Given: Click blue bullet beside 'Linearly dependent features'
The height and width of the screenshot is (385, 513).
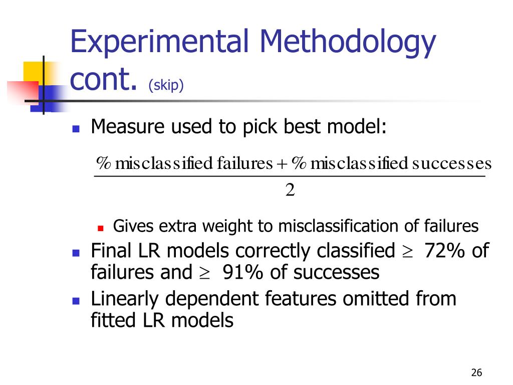Looking at the screenshot, I should [76, 301].
